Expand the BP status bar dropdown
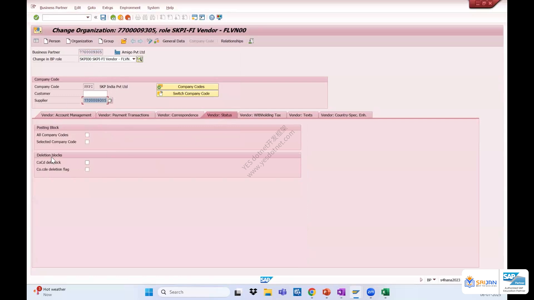This screenshot has height=300, width=534. 434,280
